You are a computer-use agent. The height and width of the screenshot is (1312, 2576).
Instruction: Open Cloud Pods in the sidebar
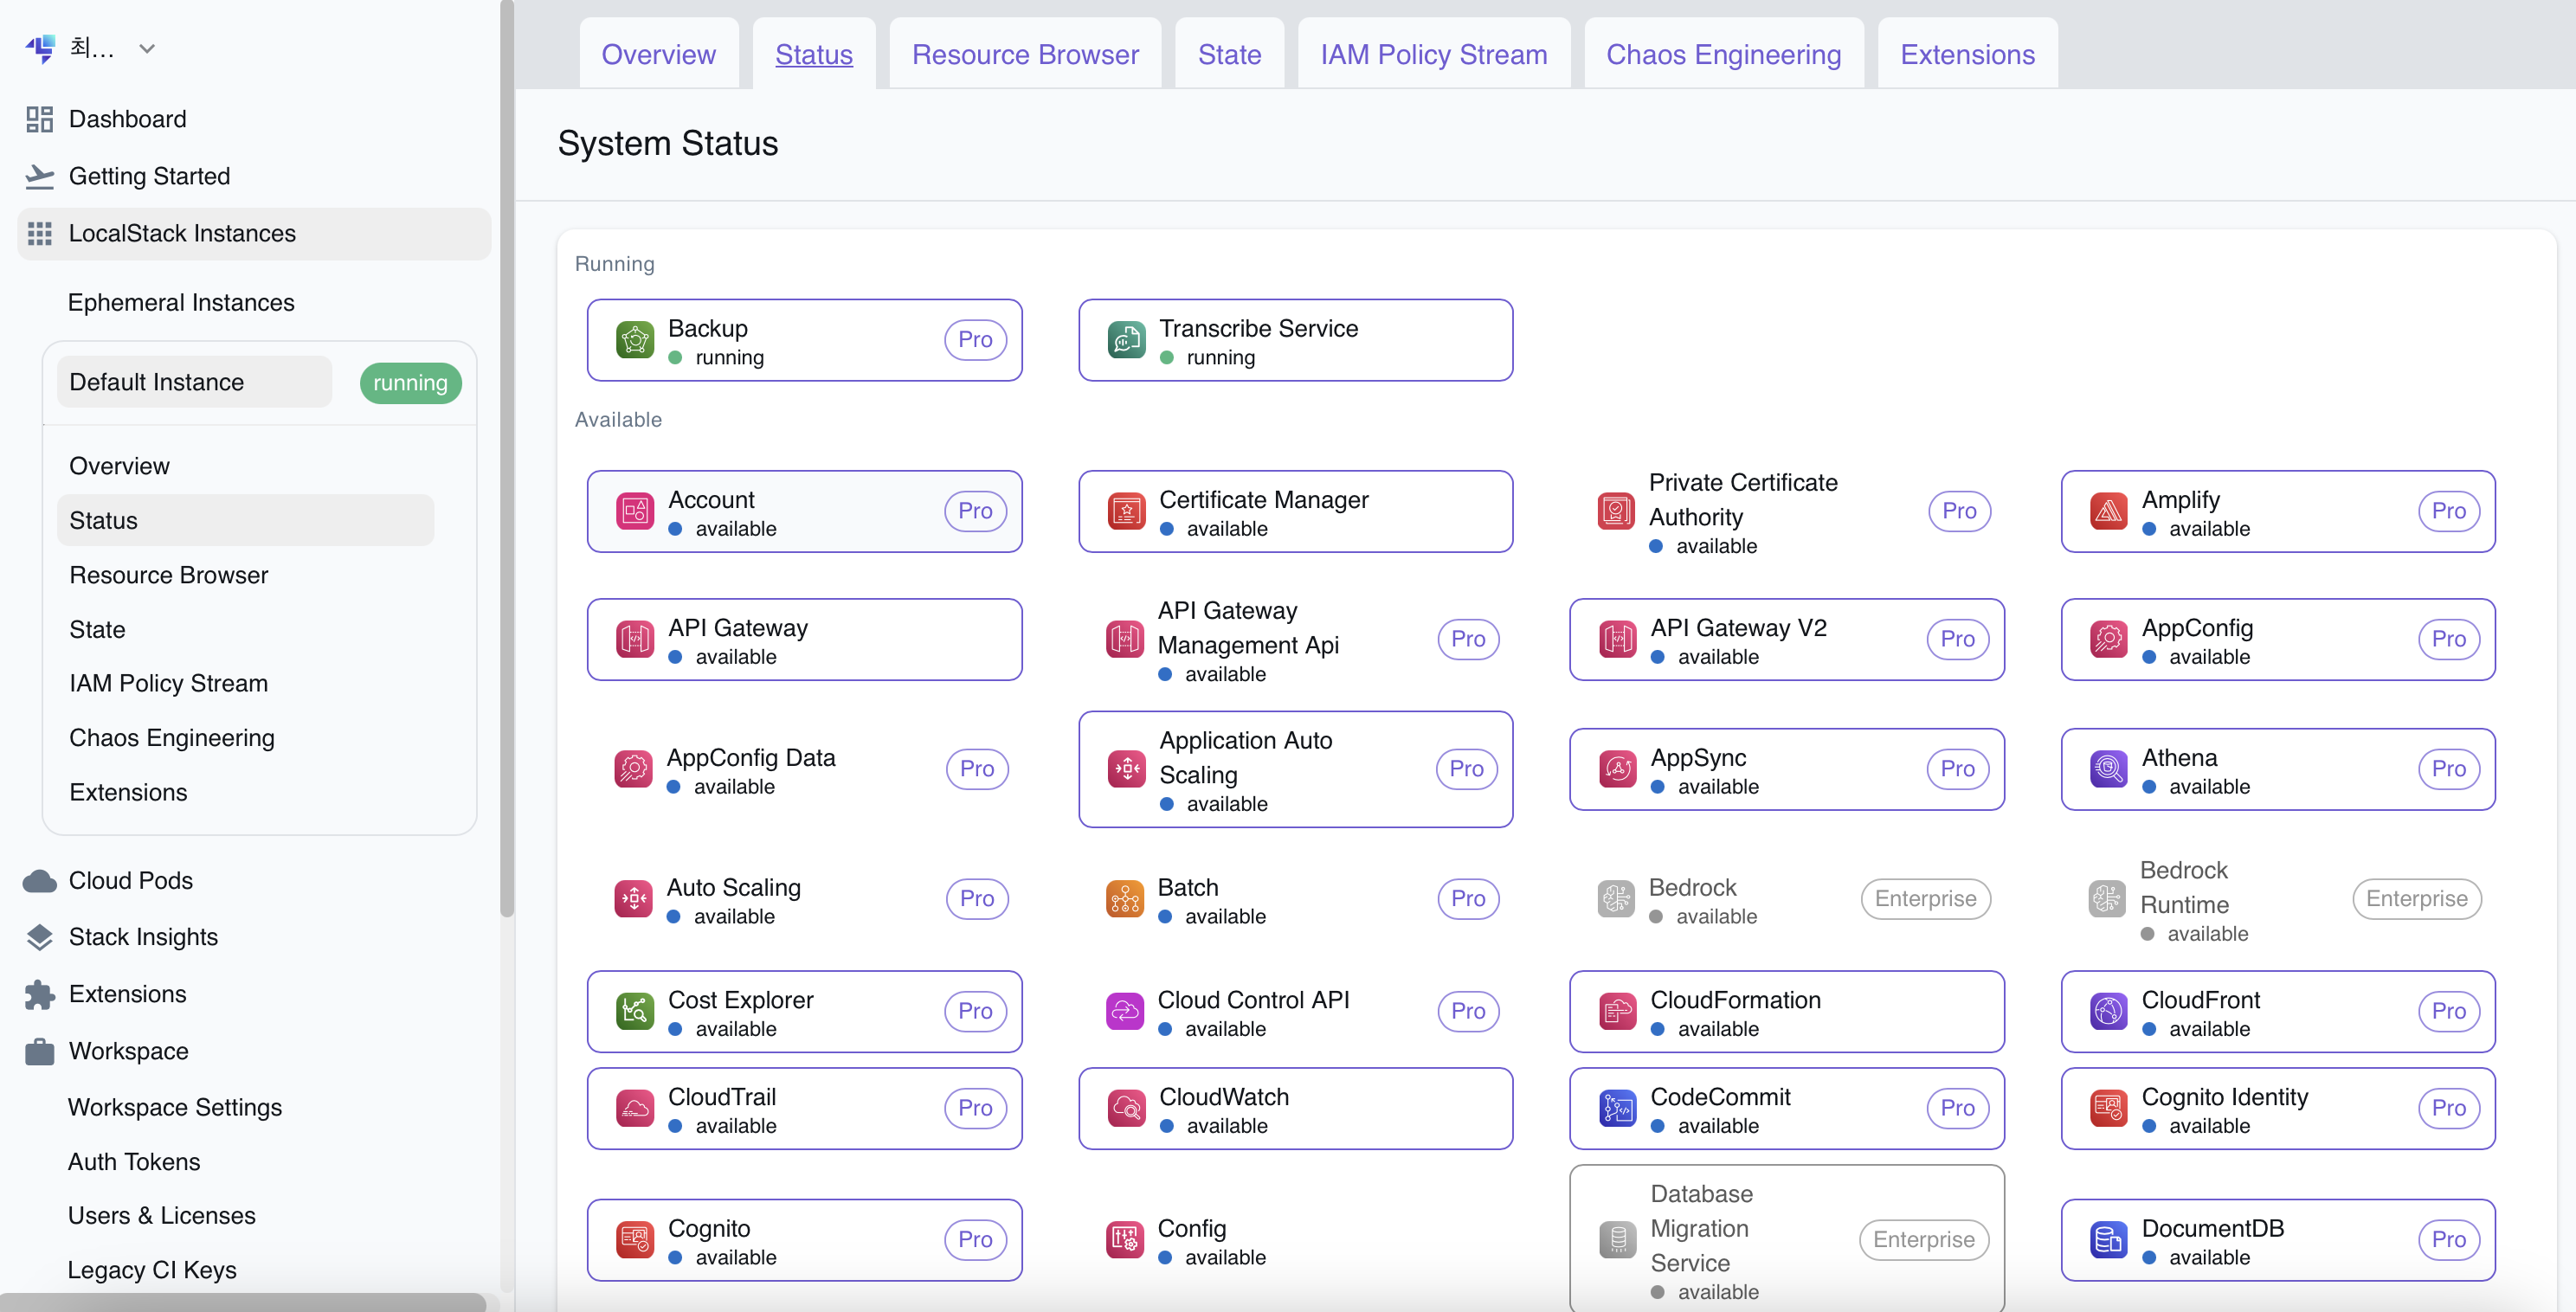coord(254,881)
